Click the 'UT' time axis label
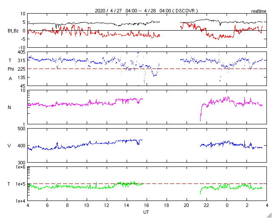 146,212
